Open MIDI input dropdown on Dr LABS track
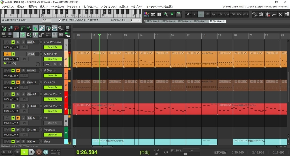The image size is (290, 156). click(x=11, y=87)
